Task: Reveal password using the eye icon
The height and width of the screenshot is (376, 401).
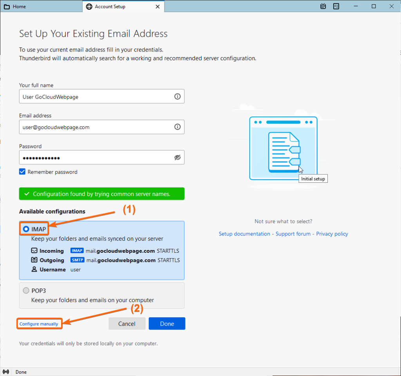Action: pyautogui.click(x=177, y=157)
